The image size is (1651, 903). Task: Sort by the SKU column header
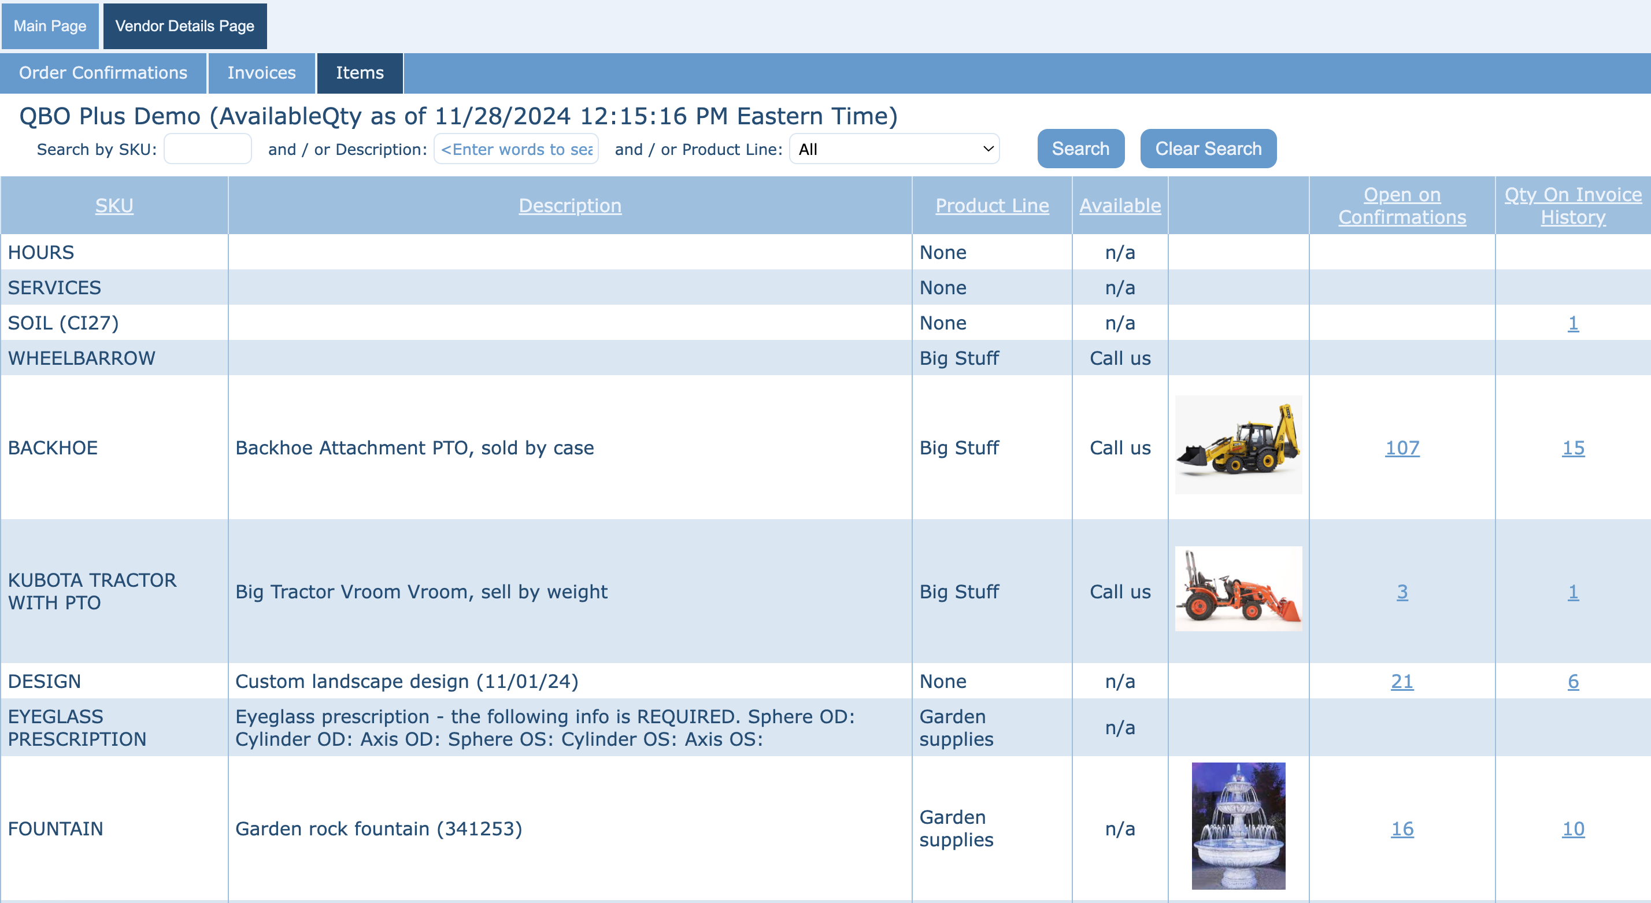(x=114, y=206)
